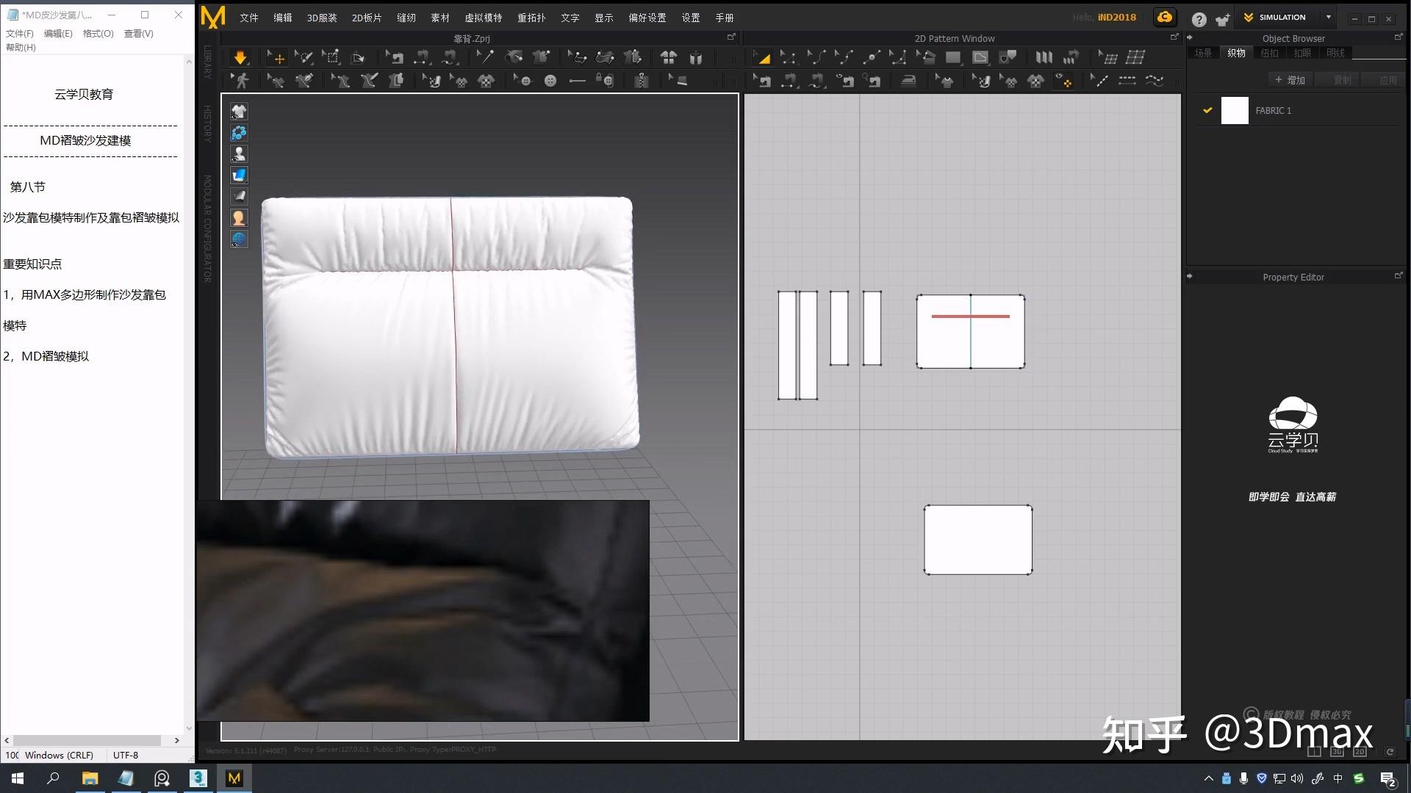
Task: Select the Select Mesh brush tool
Action: (304, 57)
